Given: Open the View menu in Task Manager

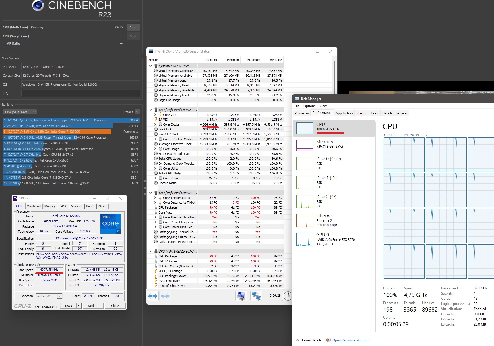Looking at the screenshot, I should pyautogui.click(x=323, y=106).
